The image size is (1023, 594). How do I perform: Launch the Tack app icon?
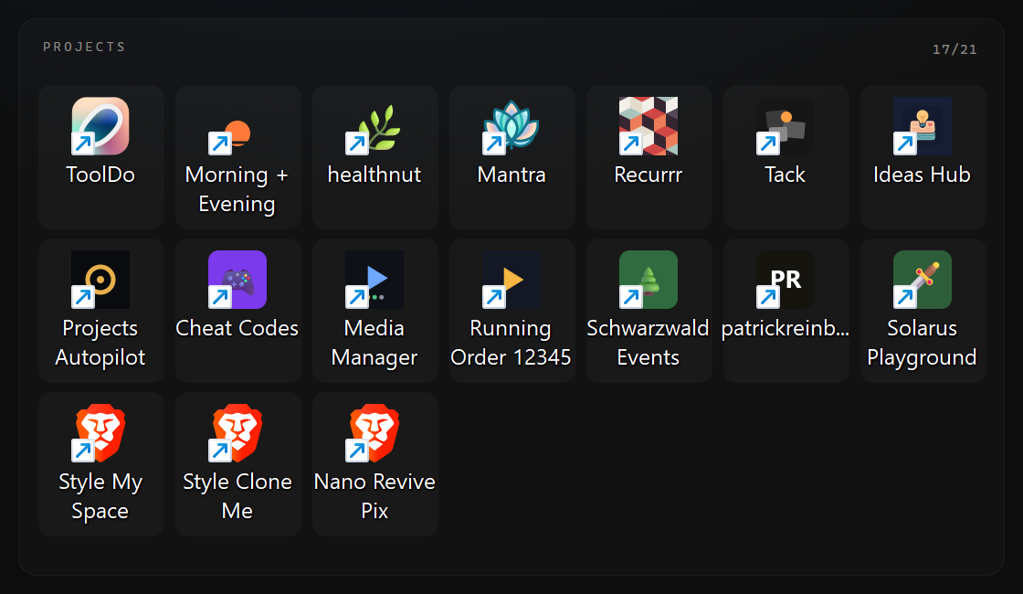786,126
